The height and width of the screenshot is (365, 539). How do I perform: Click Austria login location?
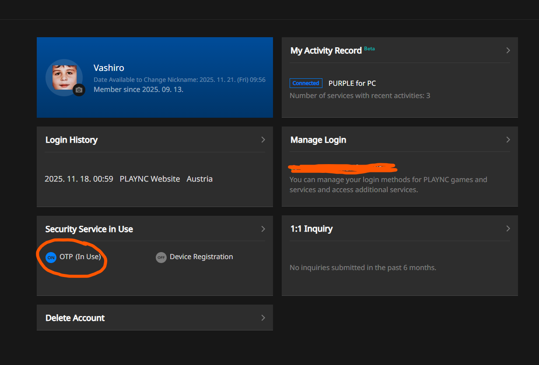click(199, 179)
